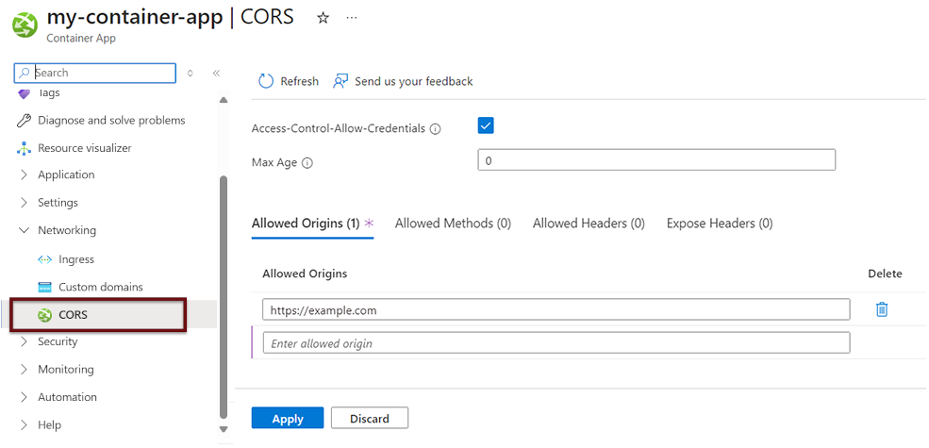The width and height of the screenshot is (929, 448).
Task: Collapse the Networking section
Action: coord(66,230)
